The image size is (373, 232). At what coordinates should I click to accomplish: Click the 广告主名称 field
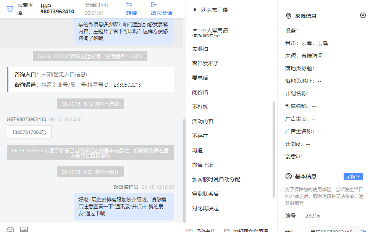pyautogui.click(x=303, y=131)
